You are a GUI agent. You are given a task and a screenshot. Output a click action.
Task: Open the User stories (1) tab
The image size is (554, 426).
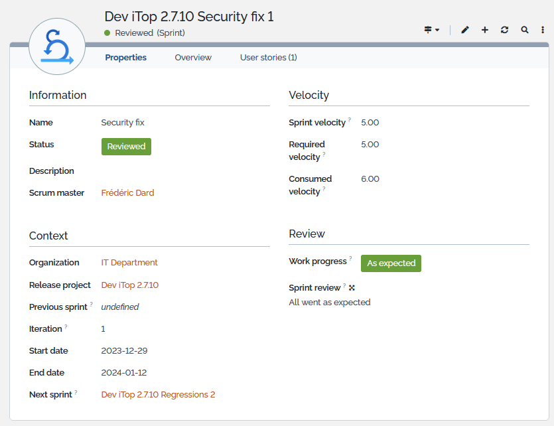click(x=268, y=58)
